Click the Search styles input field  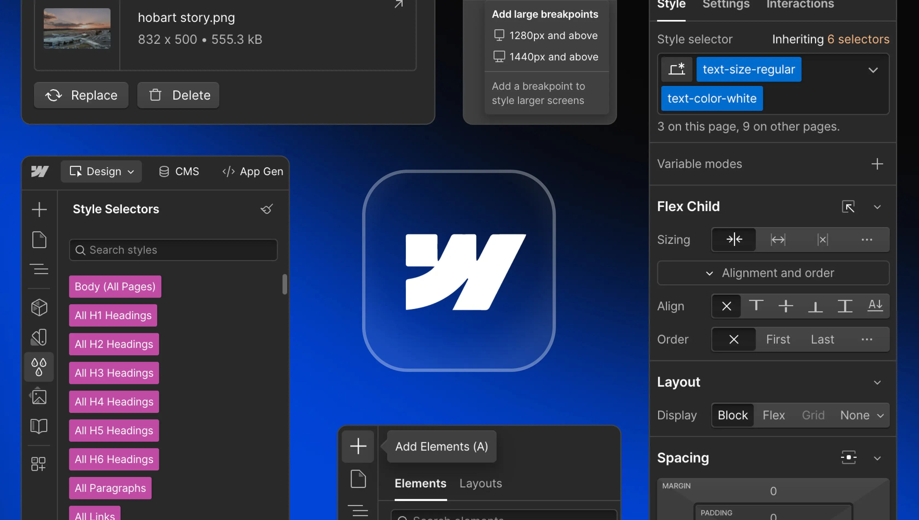pyautogui.click(x=173, y=250)
